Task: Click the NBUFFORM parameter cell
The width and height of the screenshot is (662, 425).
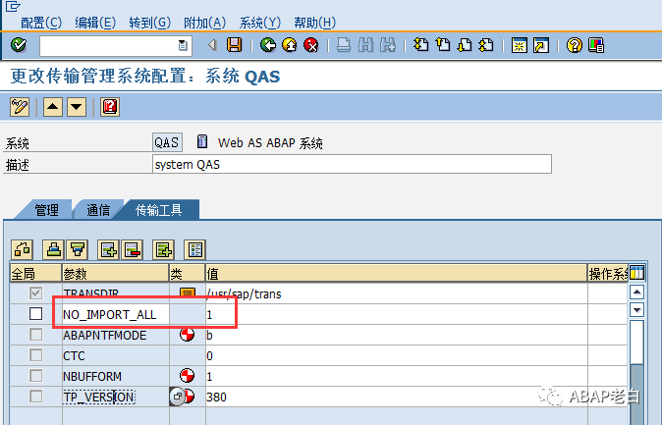Action: [116, 376]
